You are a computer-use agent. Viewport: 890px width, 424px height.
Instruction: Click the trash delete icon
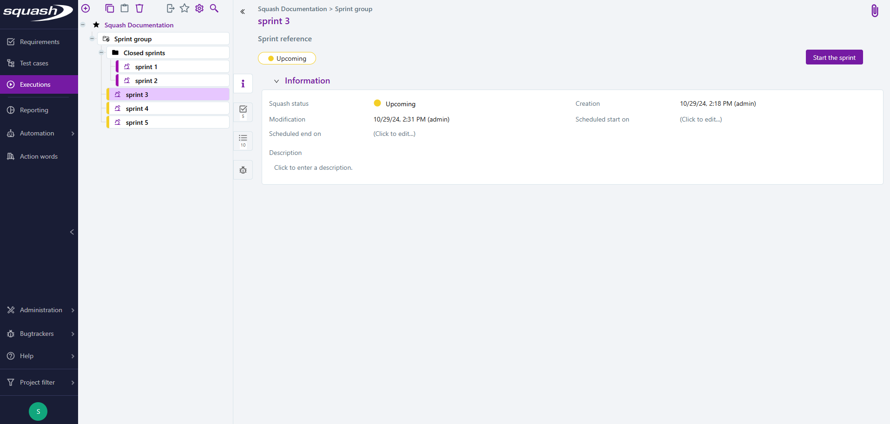coord(139,8)
